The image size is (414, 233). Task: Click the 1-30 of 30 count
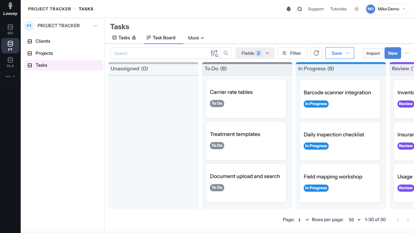click(375, 220)
